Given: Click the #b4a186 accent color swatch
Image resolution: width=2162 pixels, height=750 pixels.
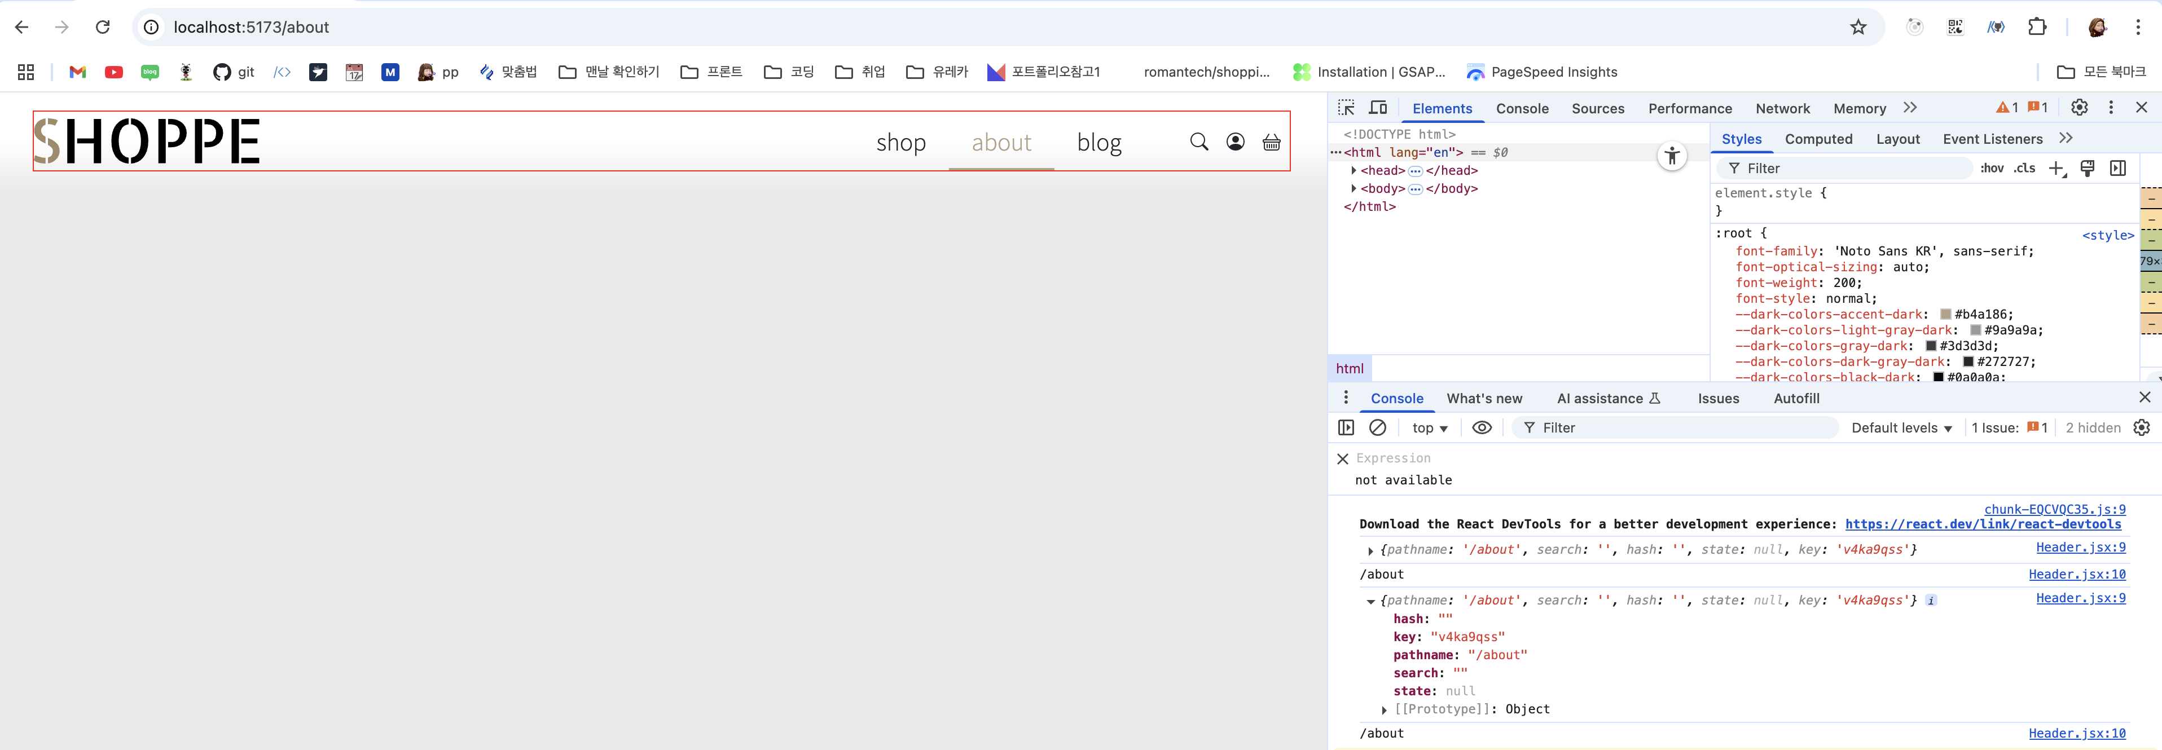Looking at the screenshot, I should coord(1945,315).
